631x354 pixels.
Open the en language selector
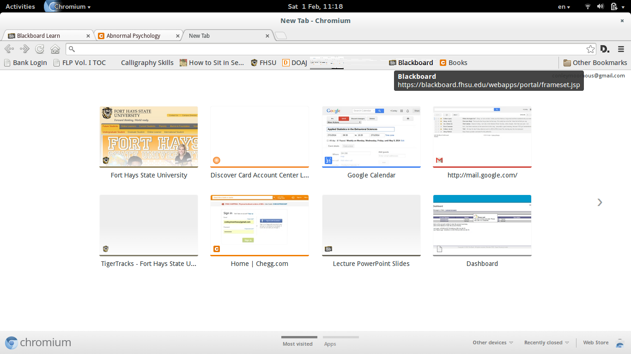(x=564, y=6)
